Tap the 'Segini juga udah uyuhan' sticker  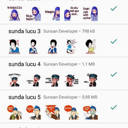[90, 14]
